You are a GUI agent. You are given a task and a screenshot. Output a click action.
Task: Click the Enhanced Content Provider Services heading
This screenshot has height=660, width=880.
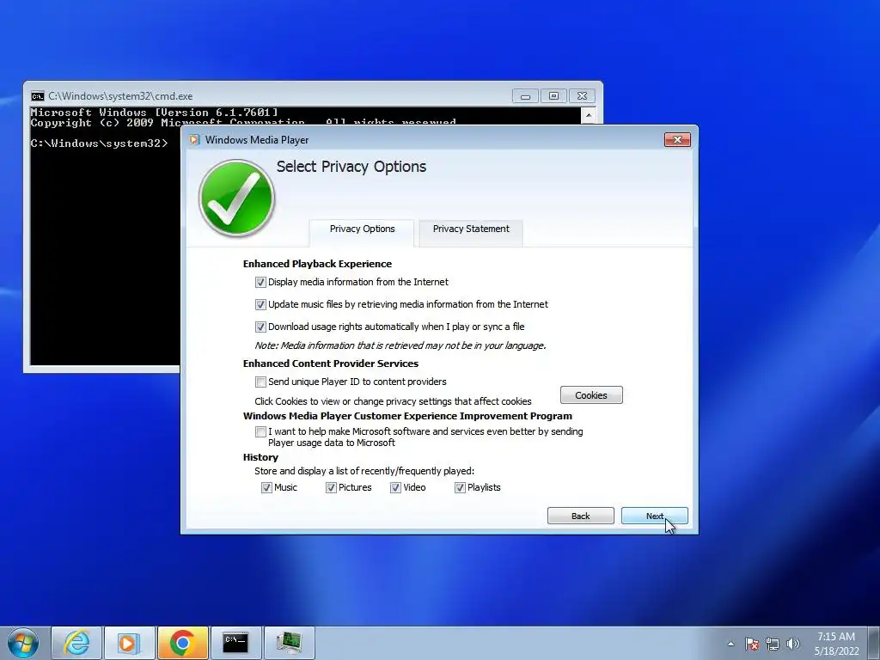pyautogui.click(x=331, y=364)
